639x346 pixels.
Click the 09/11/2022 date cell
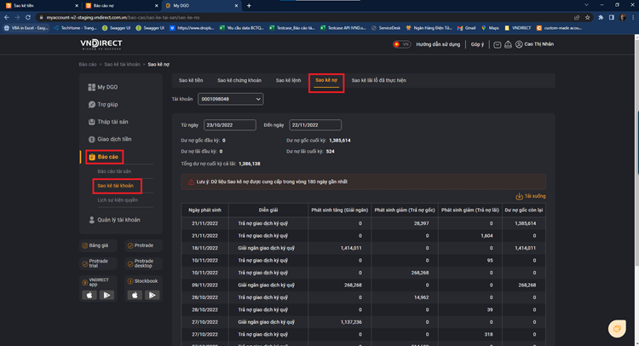pos(205,285)
